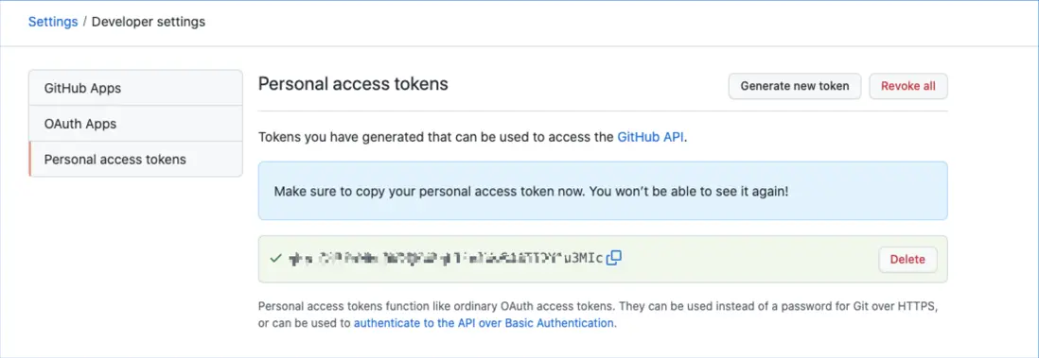Open the GitHub API link

(651, 138)
